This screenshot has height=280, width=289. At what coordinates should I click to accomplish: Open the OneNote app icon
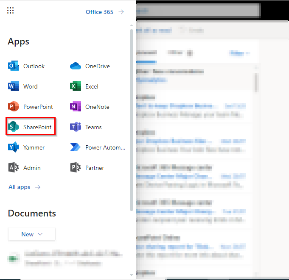pos(76,106)
